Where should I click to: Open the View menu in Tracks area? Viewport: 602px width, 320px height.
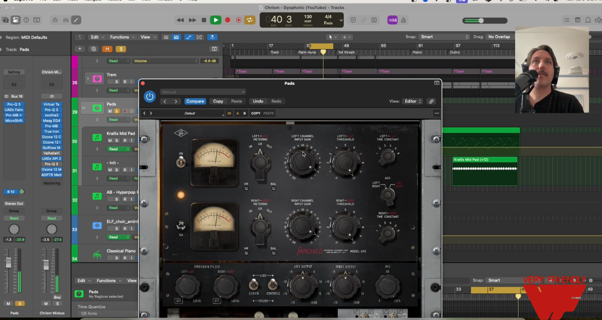pos(147,37)
